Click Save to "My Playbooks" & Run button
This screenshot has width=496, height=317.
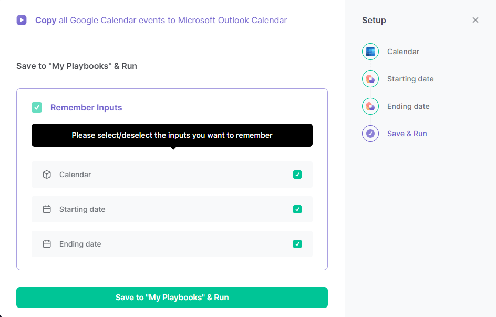point(172,298)
